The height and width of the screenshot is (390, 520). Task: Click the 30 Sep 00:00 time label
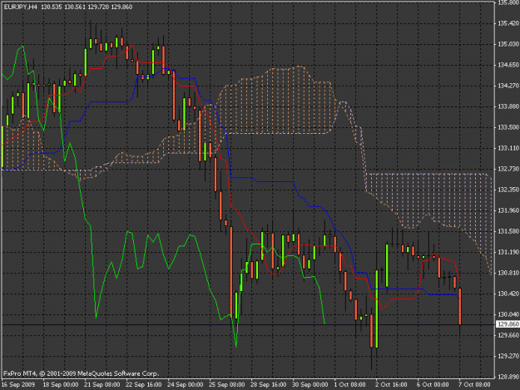310,385
